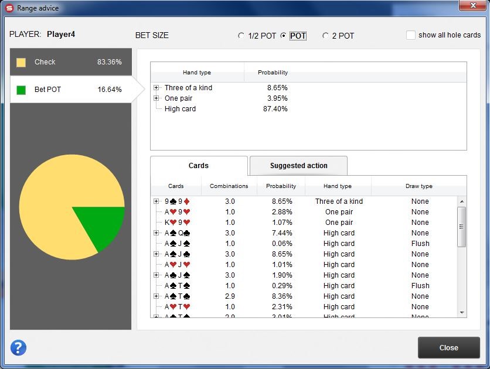The height and width of the screenshot is (369, 490).
Task: Click the yellow portion of the pie chart
Action: (x=53, y=199)
